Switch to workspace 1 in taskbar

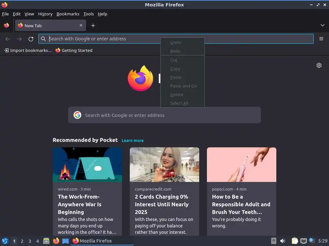pyautogui.click(x=14, y=241)
